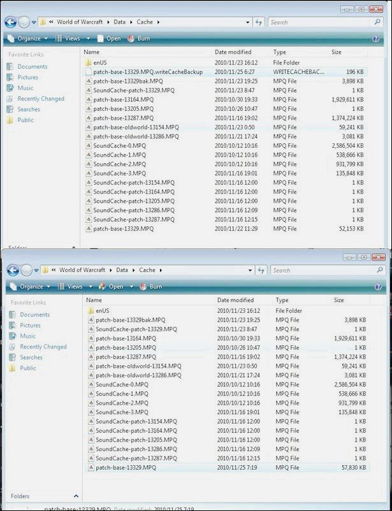Select SoundCache-patch-13287.MPQ icon in bottom window

click(x=91, y=458)
